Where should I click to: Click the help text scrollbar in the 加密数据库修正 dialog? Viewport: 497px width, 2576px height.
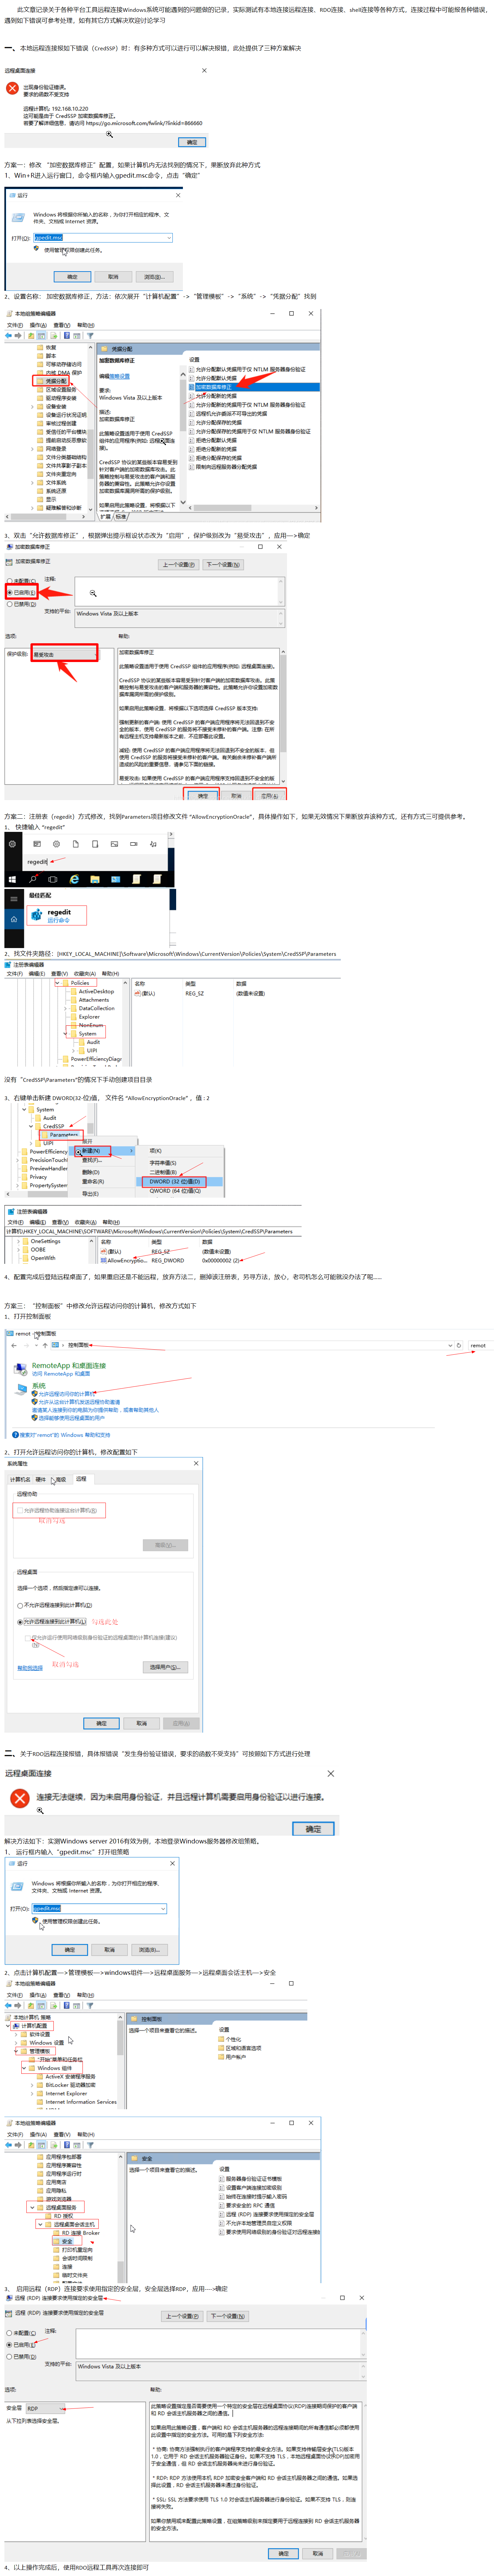tap(284, 716)
